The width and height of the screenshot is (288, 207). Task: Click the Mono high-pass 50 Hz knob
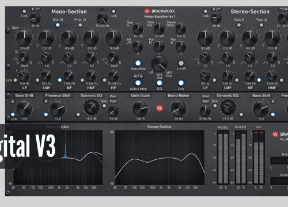pos(36,18)
